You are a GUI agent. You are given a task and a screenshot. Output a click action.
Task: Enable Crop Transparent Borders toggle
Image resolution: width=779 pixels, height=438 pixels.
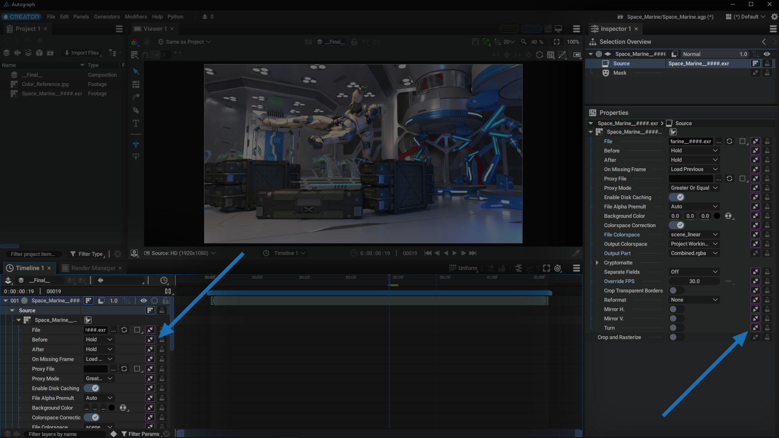[x=677, y=290]
